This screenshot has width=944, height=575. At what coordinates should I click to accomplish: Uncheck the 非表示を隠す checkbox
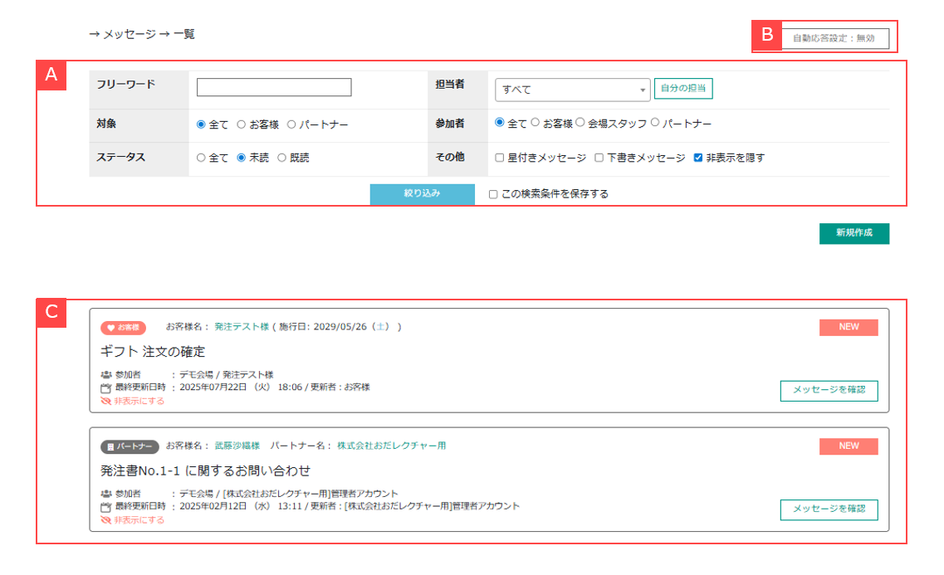coord(698,158)
